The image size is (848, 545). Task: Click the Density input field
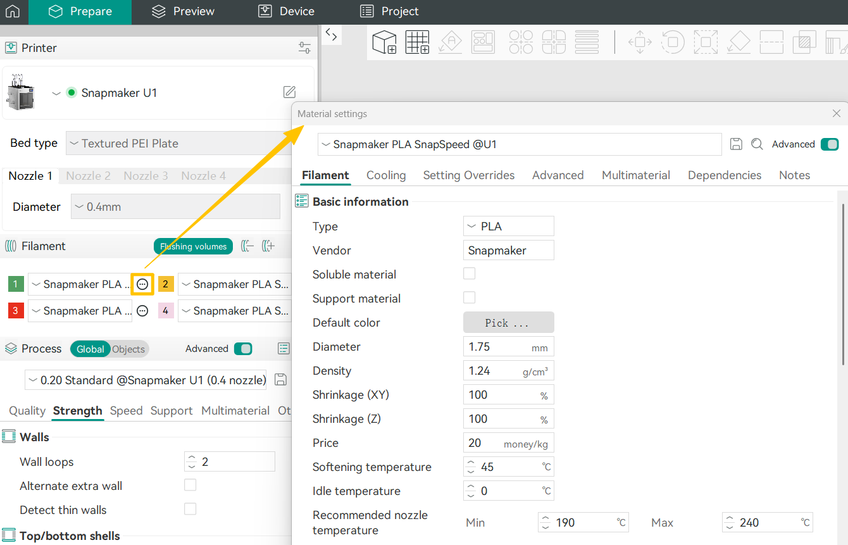pos(494,371)
